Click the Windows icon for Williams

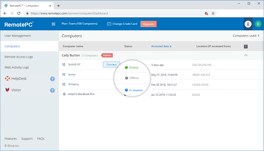[64, 84]
